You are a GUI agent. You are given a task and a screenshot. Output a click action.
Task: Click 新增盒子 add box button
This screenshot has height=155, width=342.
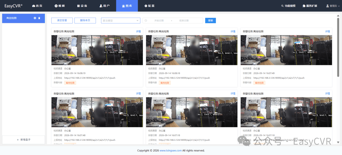[x=23, y=140]
